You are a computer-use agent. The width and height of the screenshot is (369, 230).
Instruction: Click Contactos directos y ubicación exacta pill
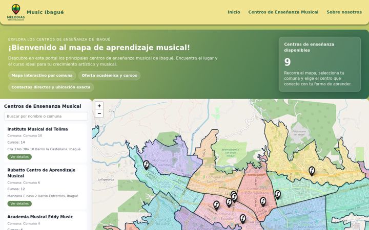coord(51,87)
